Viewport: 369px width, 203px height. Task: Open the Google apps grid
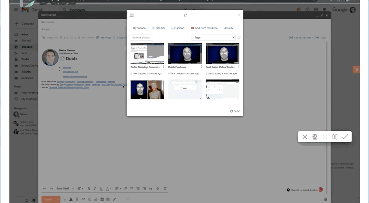pos(324,10)
